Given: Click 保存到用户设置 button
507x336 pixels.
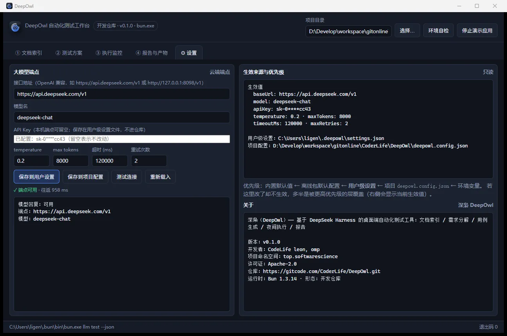Looking at the screenshot, I should tap(36, 177).
